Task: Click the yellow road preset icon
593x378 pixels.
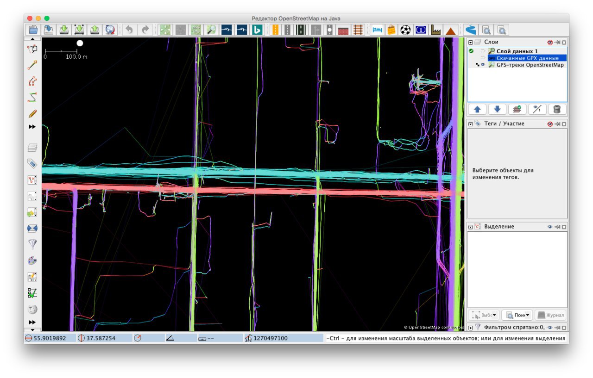Action: [x=275, y=30]
